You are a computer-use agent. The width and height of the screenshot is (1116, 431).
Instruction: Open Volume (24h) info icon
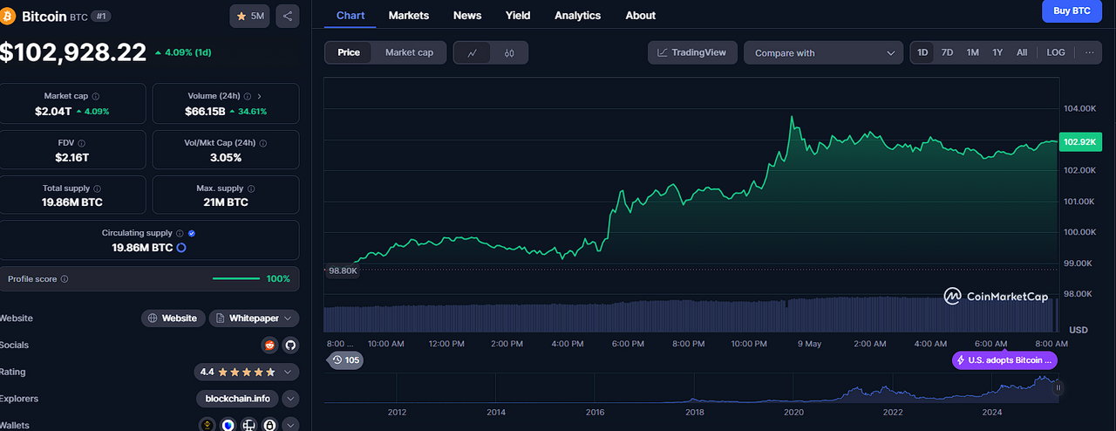coord(246,96)
